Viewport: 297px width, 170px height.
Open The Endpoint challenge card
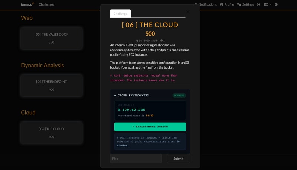click(51, 86)
